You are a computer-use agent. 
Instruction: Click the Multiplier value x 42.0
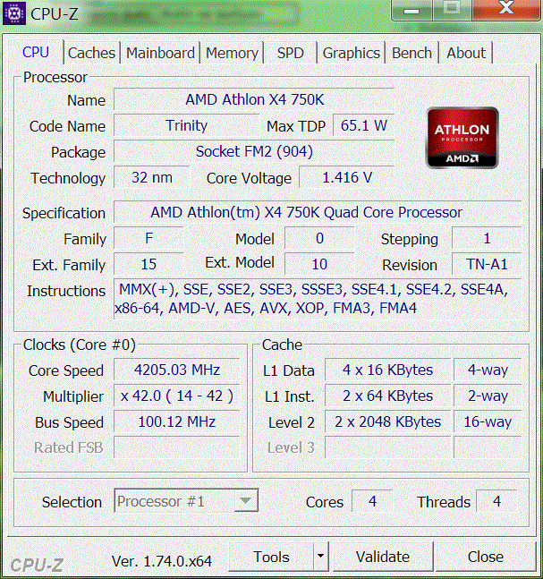(177, 396)
